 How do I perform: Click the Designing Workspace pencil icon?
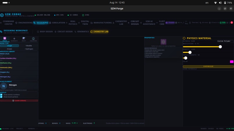coord(1,32)
